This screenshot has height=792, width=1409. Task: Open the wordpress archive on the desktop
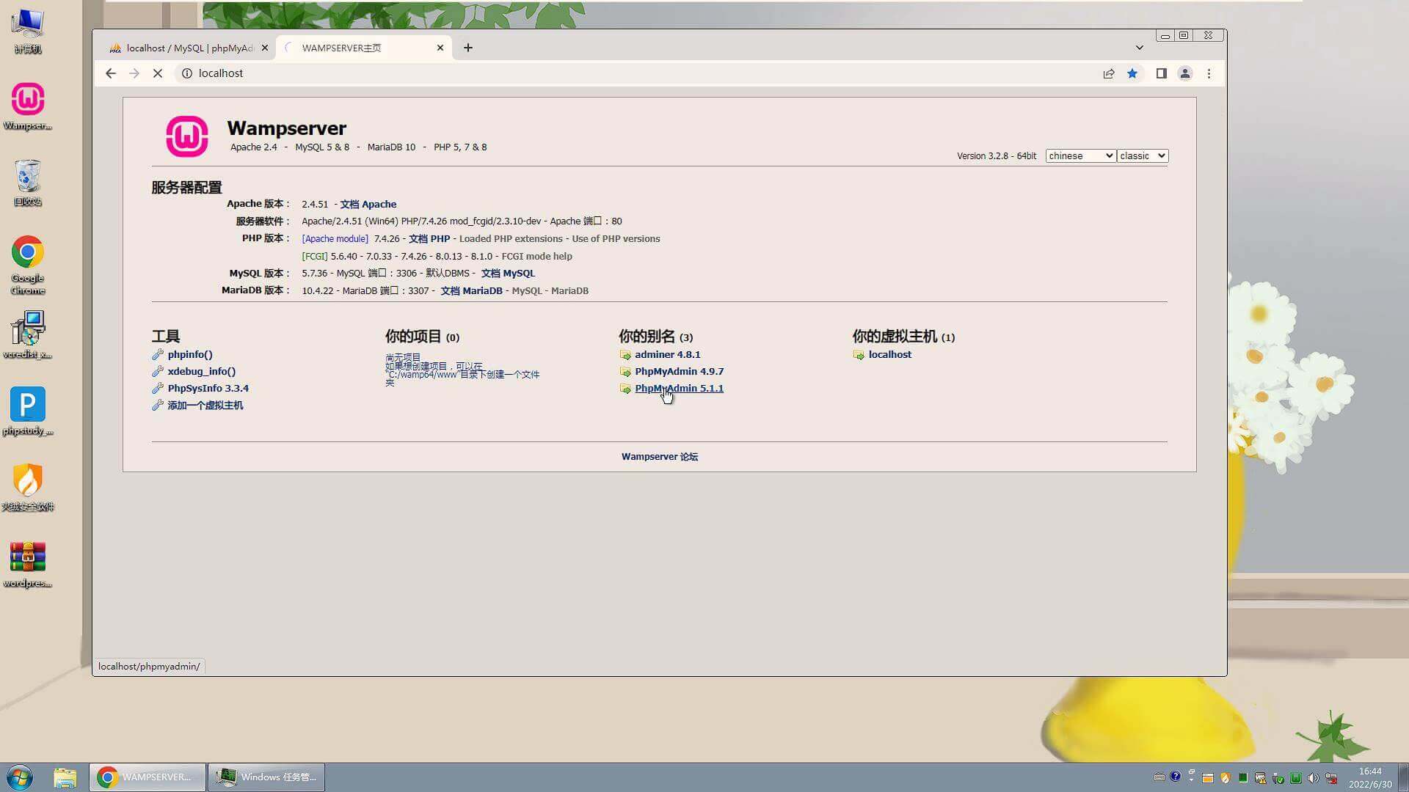point(28,565)
